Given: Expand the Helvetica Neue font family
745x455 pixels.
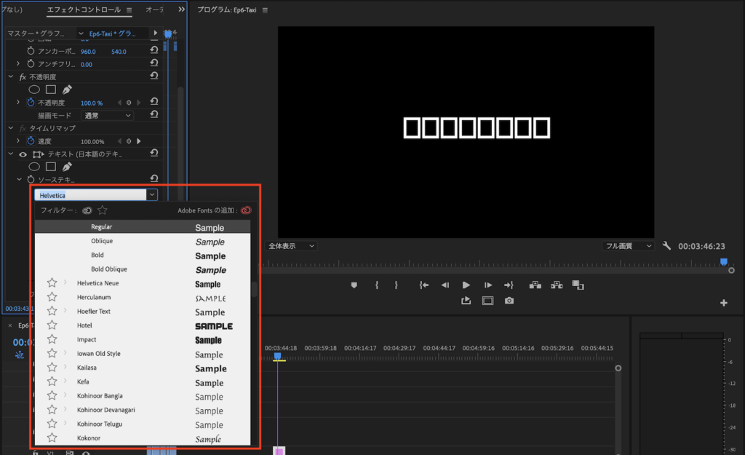Looking at the screenshot, I should click(65, 283).
